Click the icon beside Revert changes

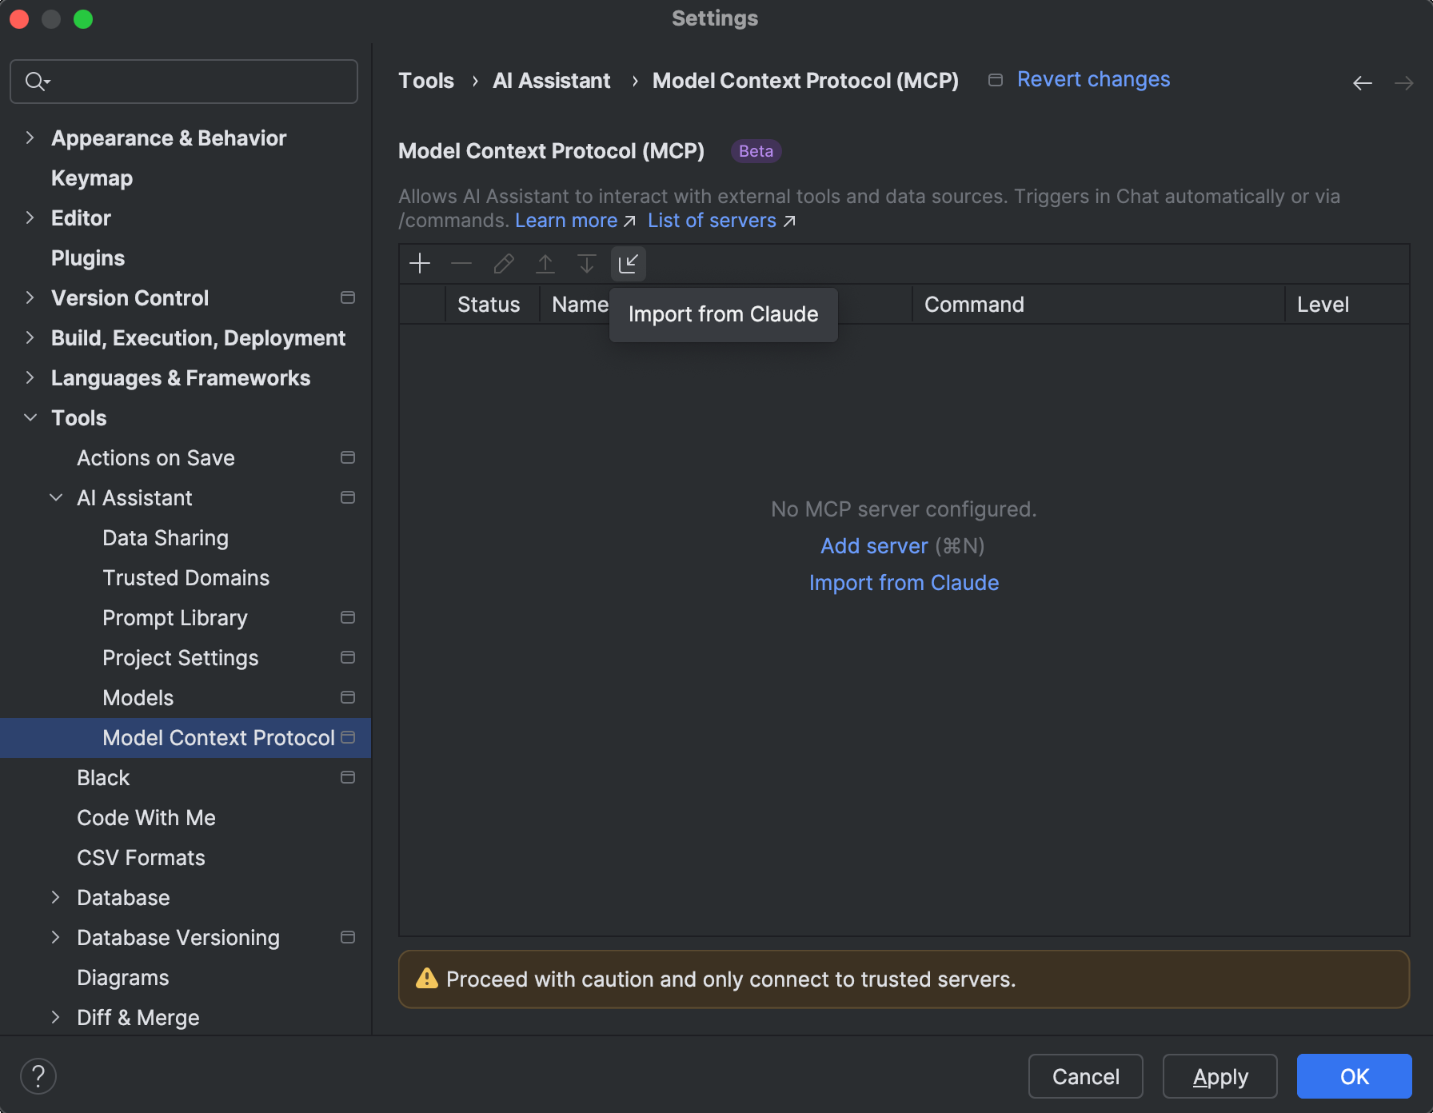(995, 80)
